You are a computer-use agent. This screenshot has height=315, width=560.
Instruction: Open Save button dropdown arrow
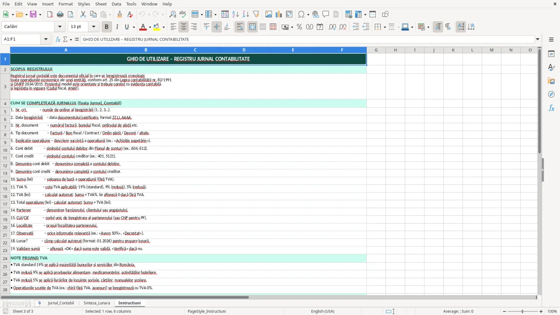pyautogui.click(x=40, y=14)
